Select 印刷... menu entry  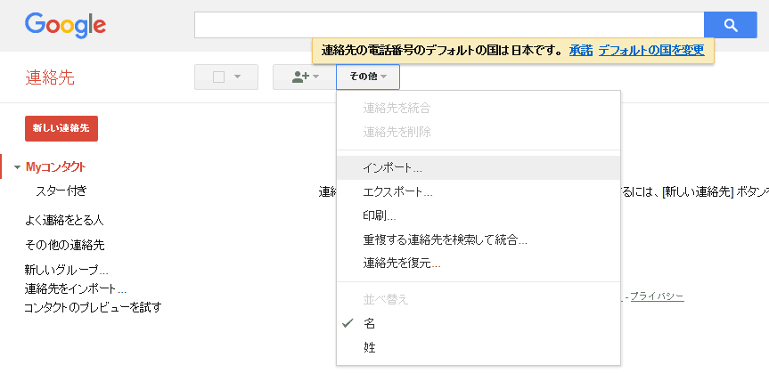click(x=380, y=215)
